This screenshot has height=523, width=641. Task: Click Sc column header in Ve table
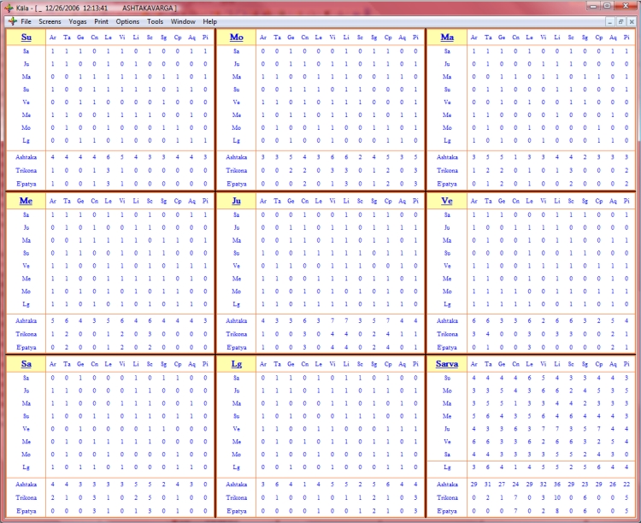pos(571,201)
